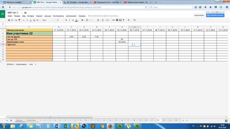Decrease decimal places
This screenshot has height=129, width=230.
tap(31, 20)
